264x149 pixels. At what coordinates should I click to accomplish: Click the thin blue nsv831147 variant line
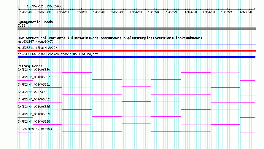(x=136, y=44)
